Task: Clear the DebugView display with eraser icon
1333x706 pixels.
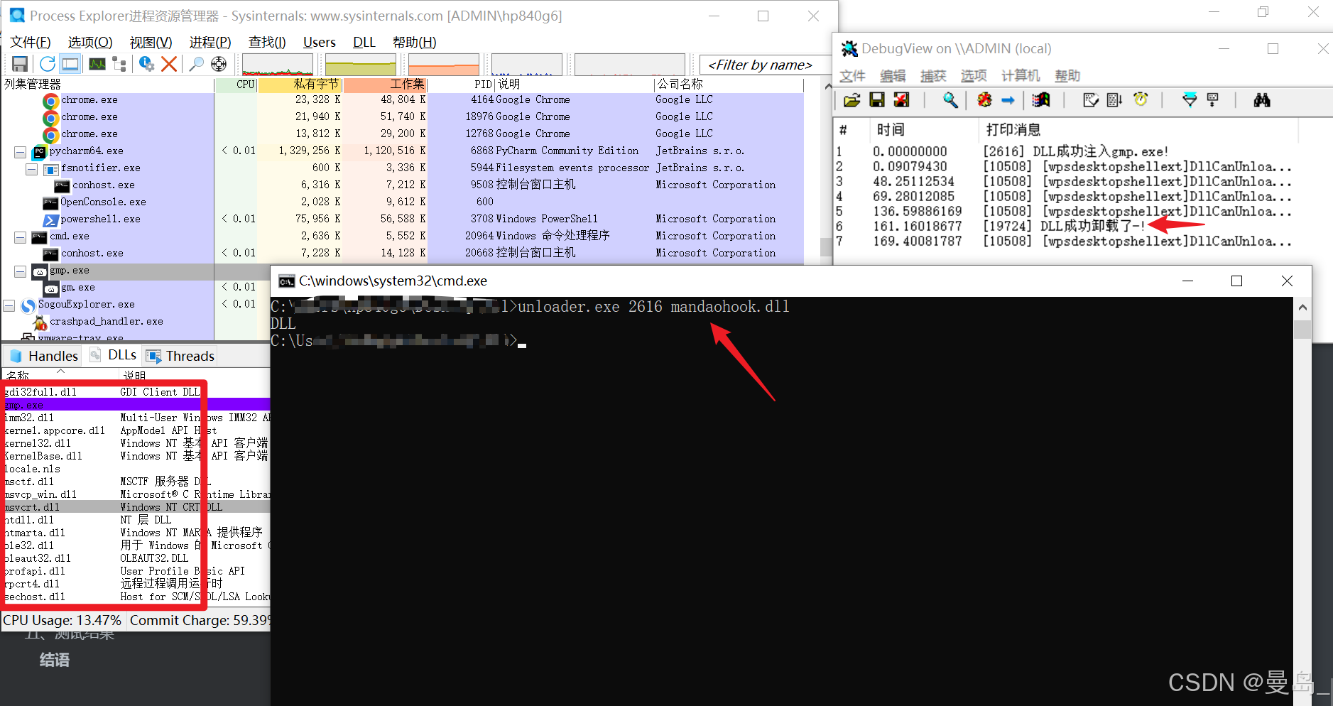Action: [x=1091, y=100]
